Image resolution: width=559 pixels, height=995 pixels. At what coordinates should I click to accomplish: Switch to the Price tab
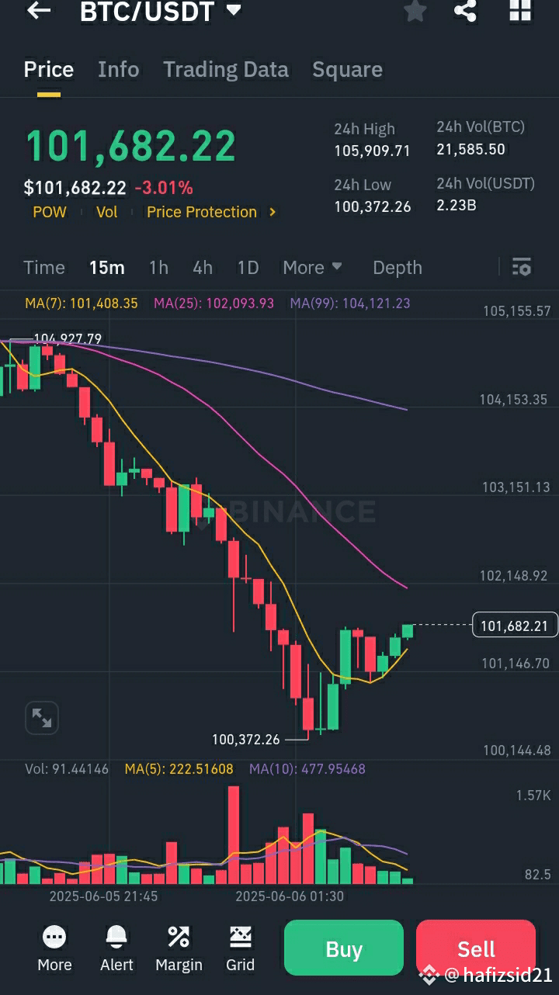tap(49, 70)
